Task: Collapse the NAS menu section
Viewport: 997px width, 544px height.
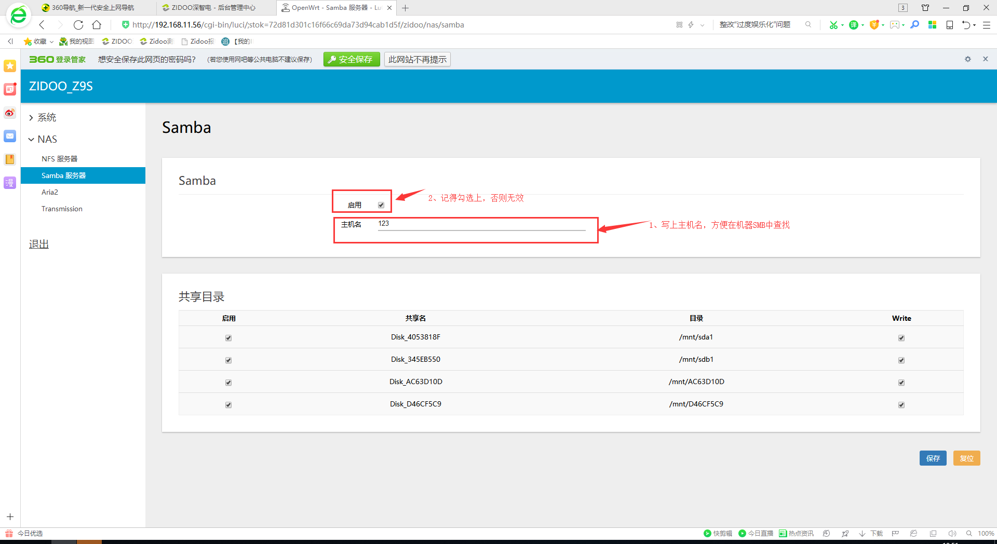Action: point(47,139)
